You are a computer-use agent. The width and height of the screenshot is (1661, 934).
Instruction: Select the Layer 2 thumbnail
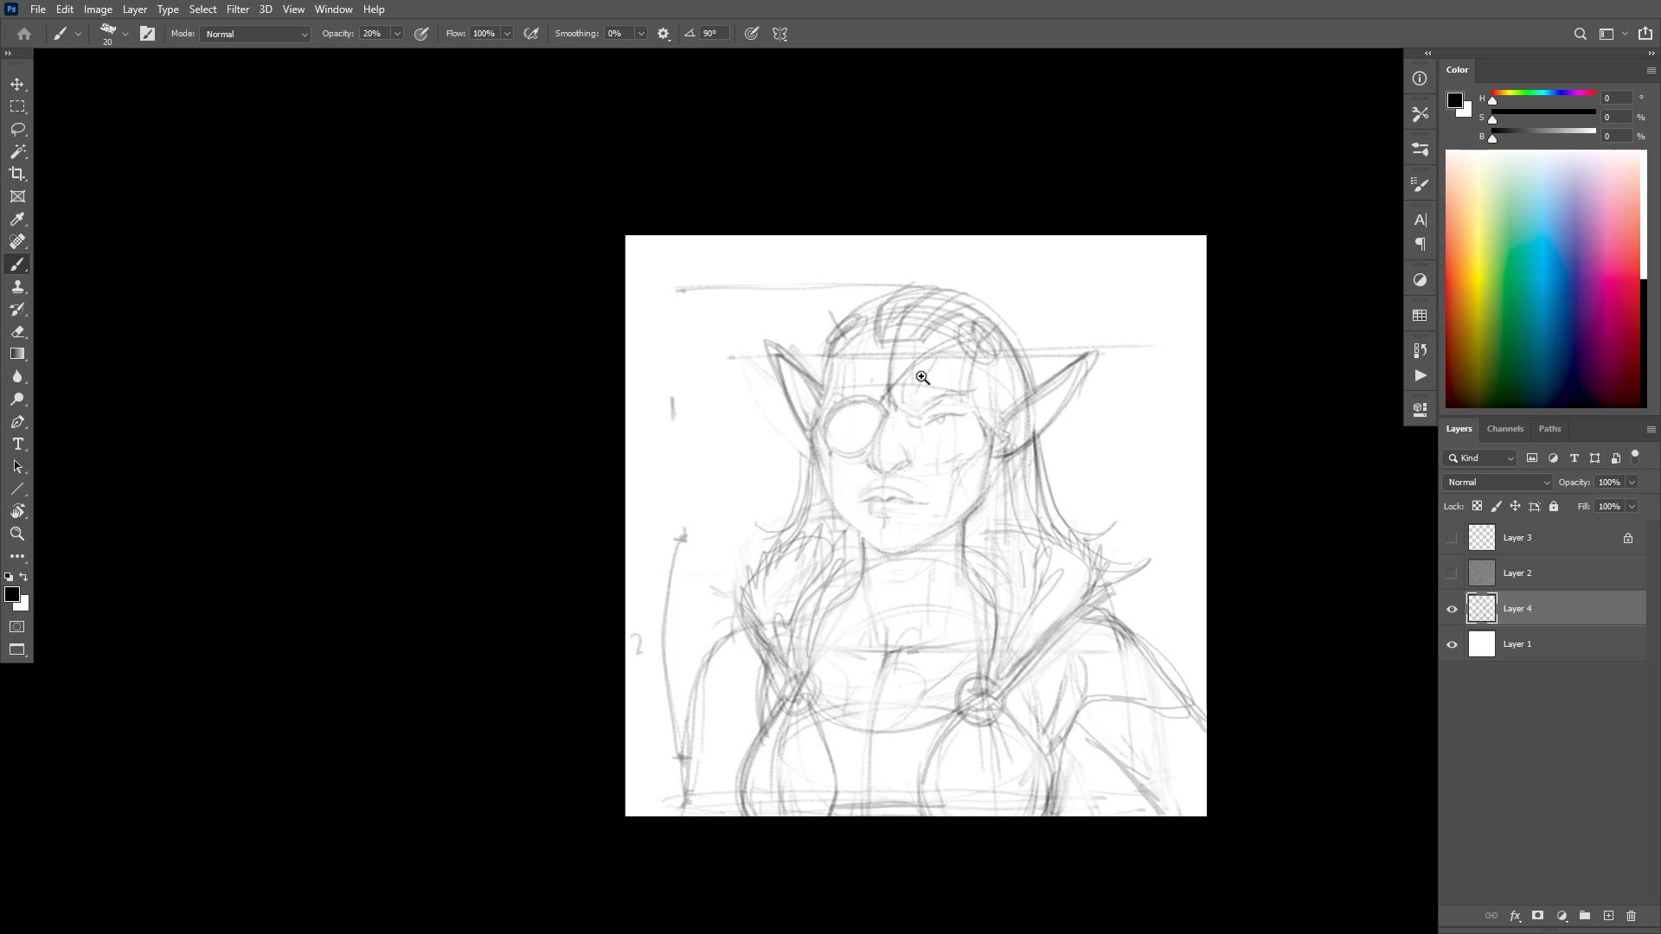[x=1482, y=573]
